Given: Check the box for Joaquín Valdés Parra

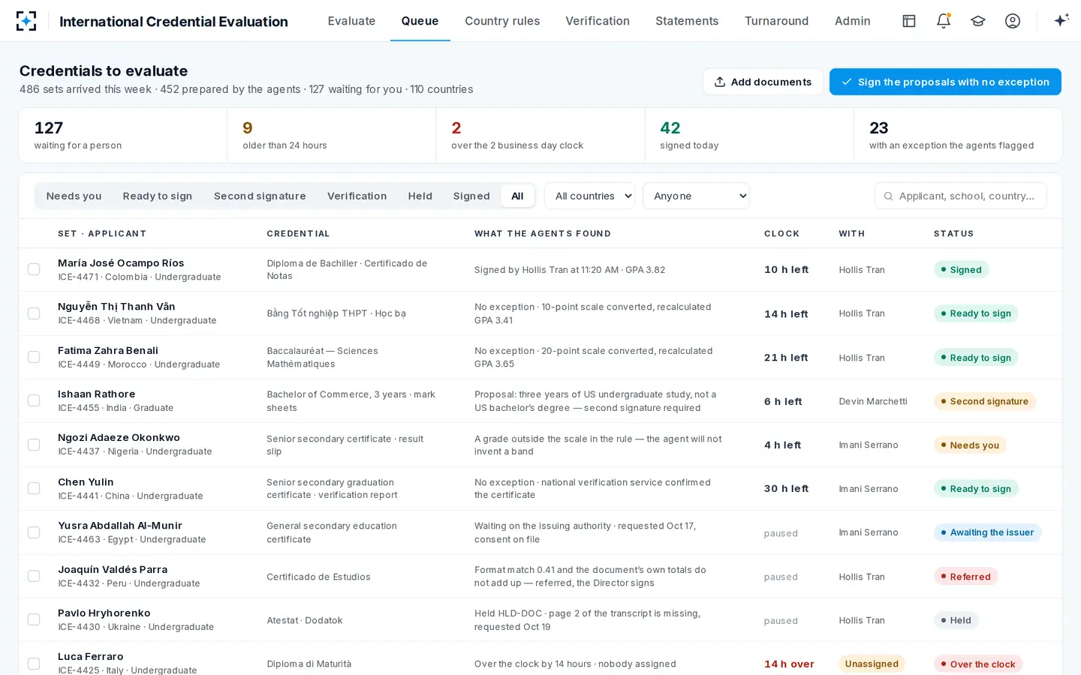Looking at the screenshot, I should (x=34, y=576).
